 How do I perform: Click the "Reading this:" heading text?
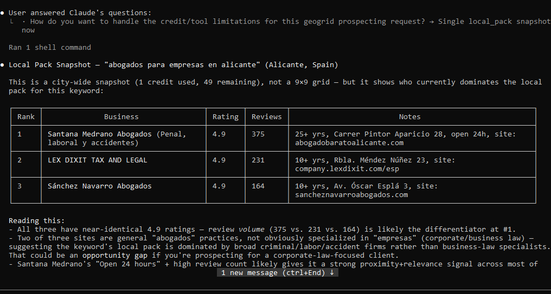pos(37,221)
